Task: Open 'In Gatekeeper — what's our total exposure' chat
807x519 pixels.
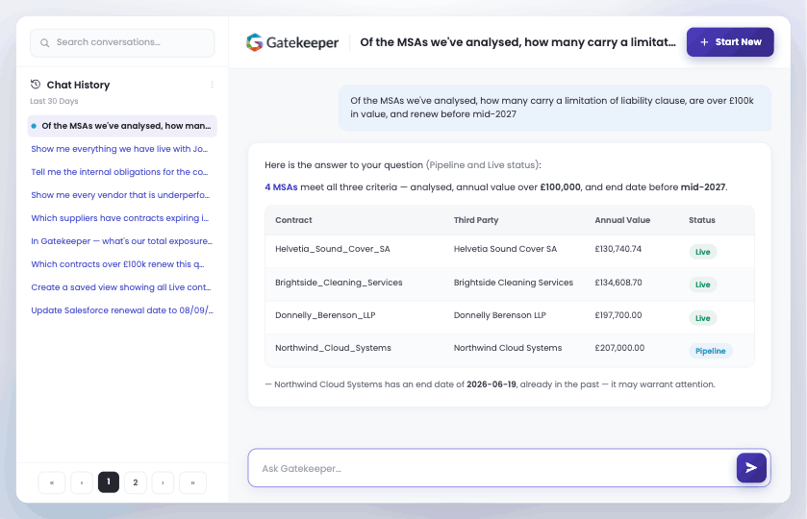Action: click(x=121, y=241)
